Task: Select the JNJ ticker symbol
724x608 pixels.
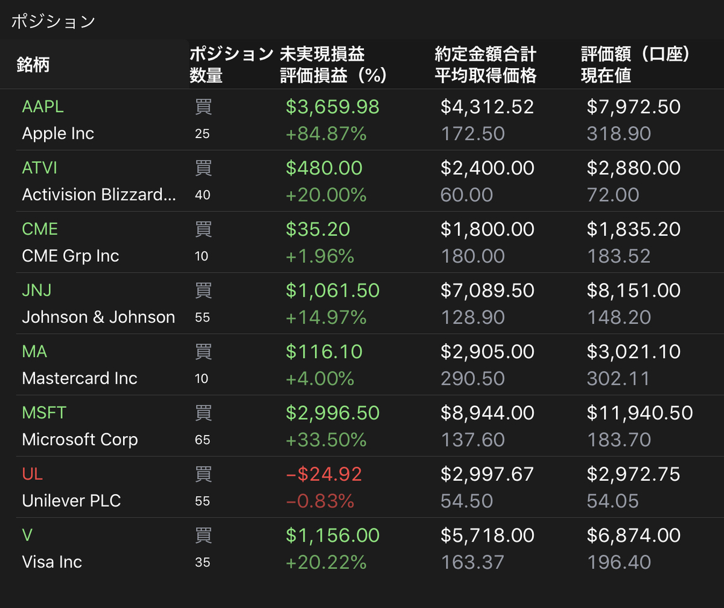Action: (x=37, y=290)
